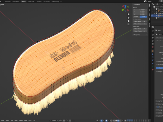Click Mean Crease value field
Viewport: 163px width, 122px height.
tap(140, 31)
